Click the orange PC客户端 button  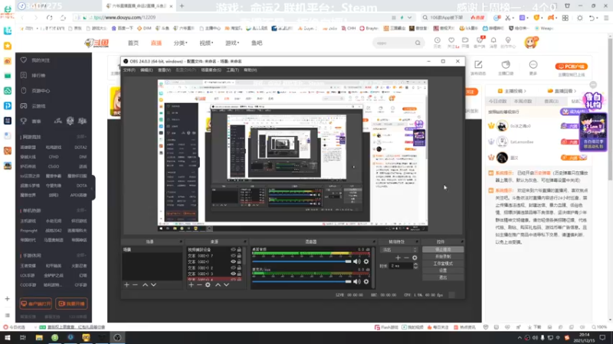(571, 67)
